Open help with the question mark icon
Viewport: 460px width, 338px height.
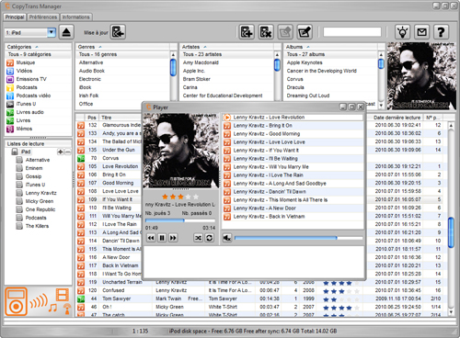tap(441, 32)
